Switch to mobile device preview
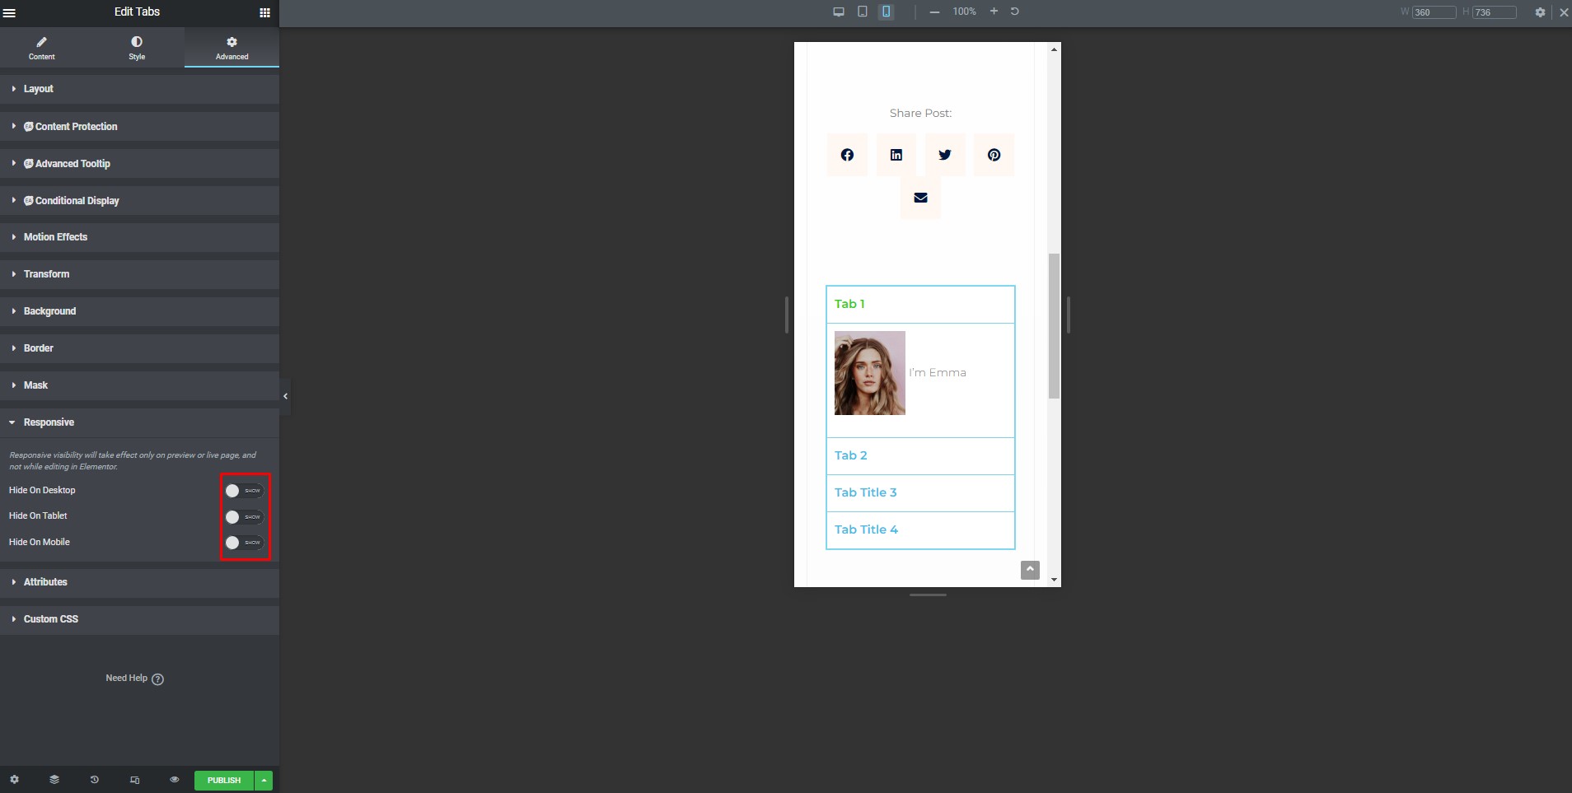The width and height of the screenshot is (1572, 793). point(887,12)
